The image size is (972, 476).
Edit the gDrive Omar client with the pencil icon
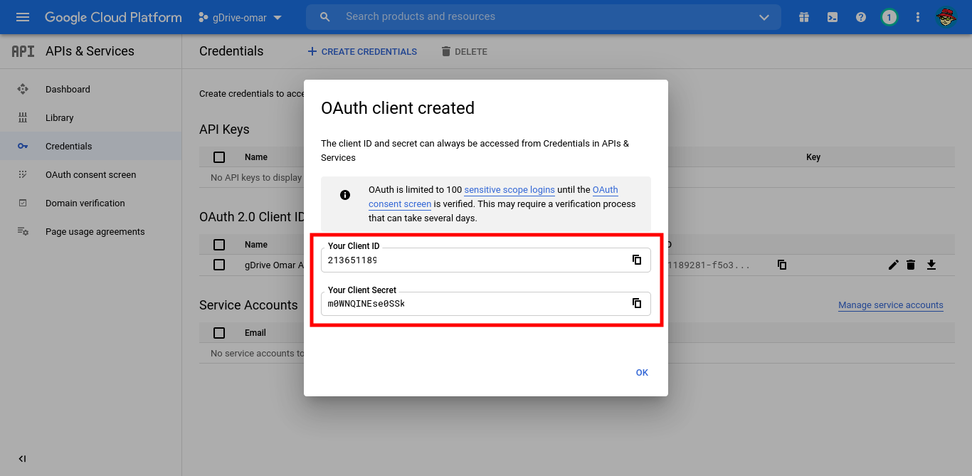point(893,264)
